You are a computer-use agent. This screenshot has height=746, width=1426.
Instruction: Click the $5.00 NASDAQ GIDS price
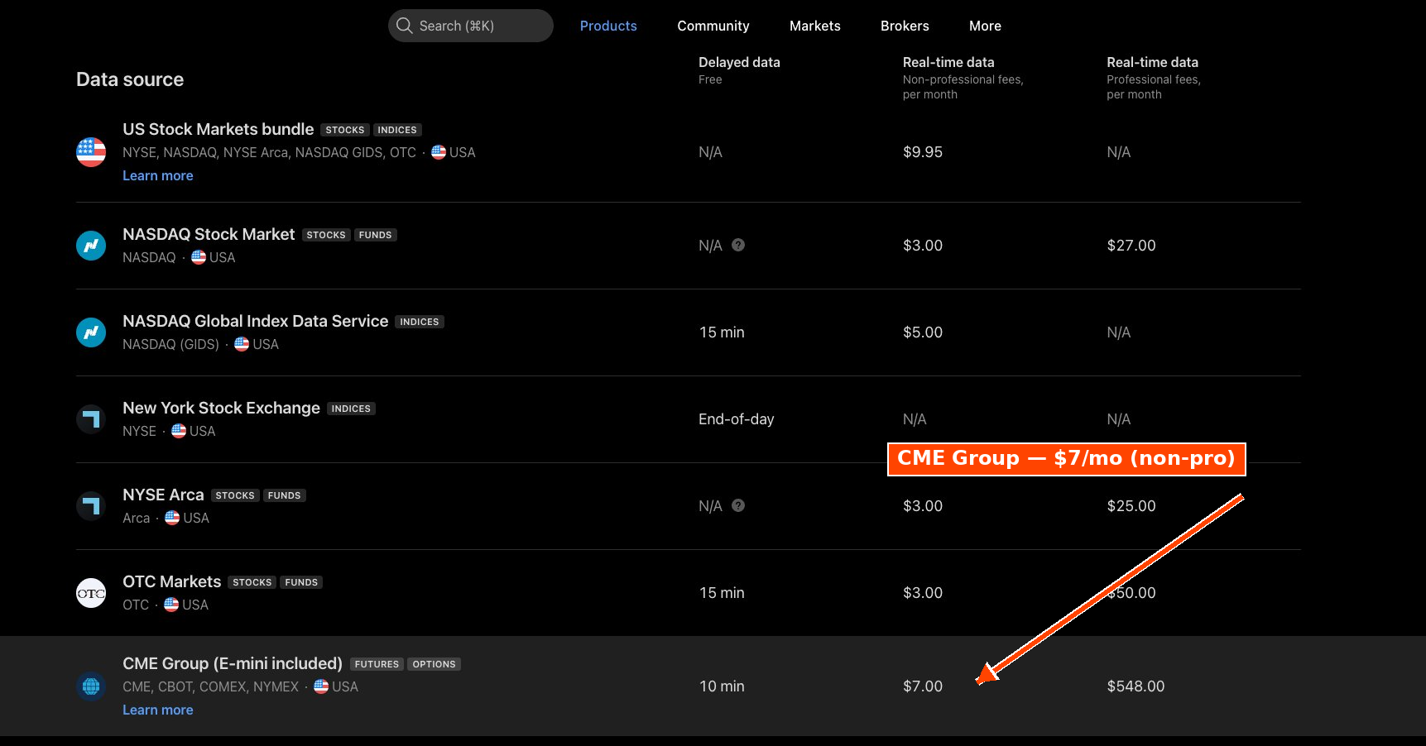[923, 332]
